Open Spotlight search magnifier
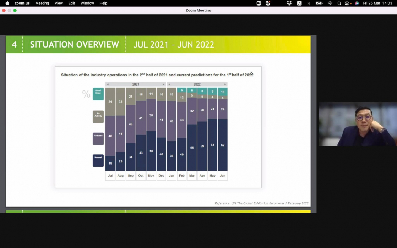Image resolution: width=397 pixels, height=248 pixels. tap(339, 3)
